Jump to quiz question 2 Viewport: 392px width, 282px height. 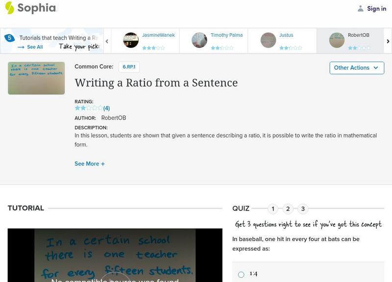point(288,209)
